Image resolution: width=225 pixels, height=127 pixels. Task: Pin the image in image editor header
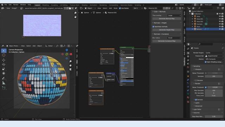tap(76, 8)
